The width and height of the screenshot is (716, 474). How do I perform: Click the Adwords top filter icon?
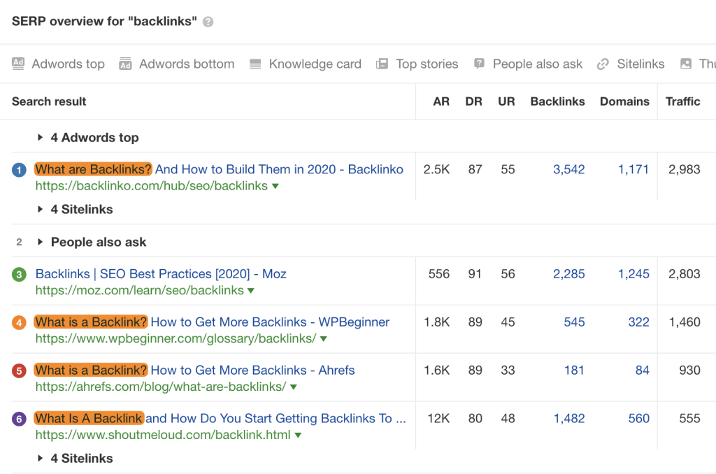pyautogui.click(x=19, y=64)
